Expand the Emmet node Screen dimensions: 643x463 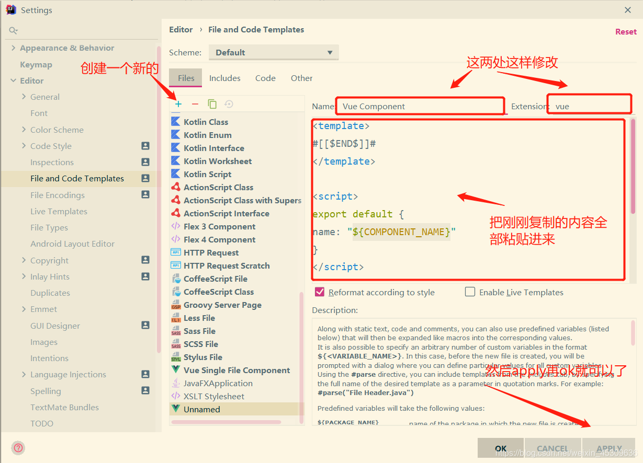pos(24,309)
